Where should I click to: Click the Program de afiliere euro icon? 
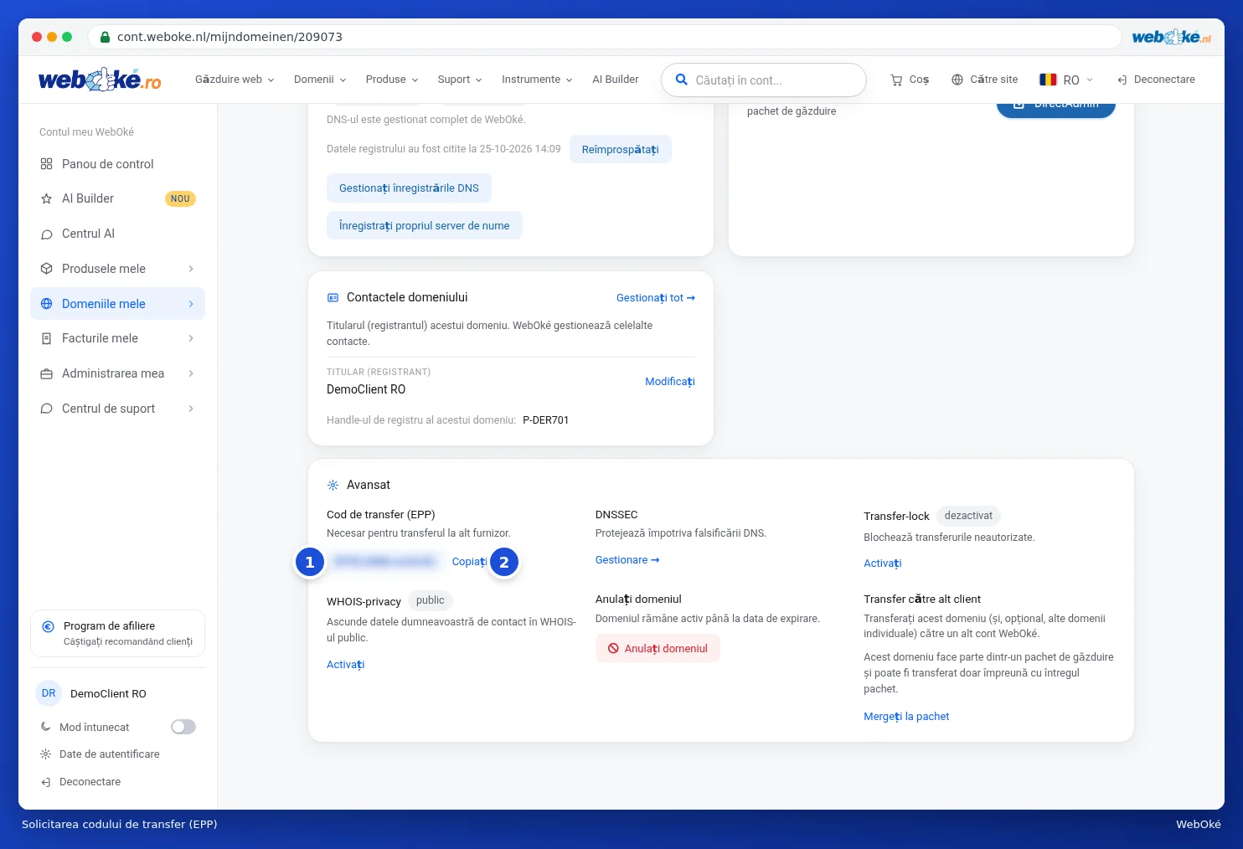[48, 626]
